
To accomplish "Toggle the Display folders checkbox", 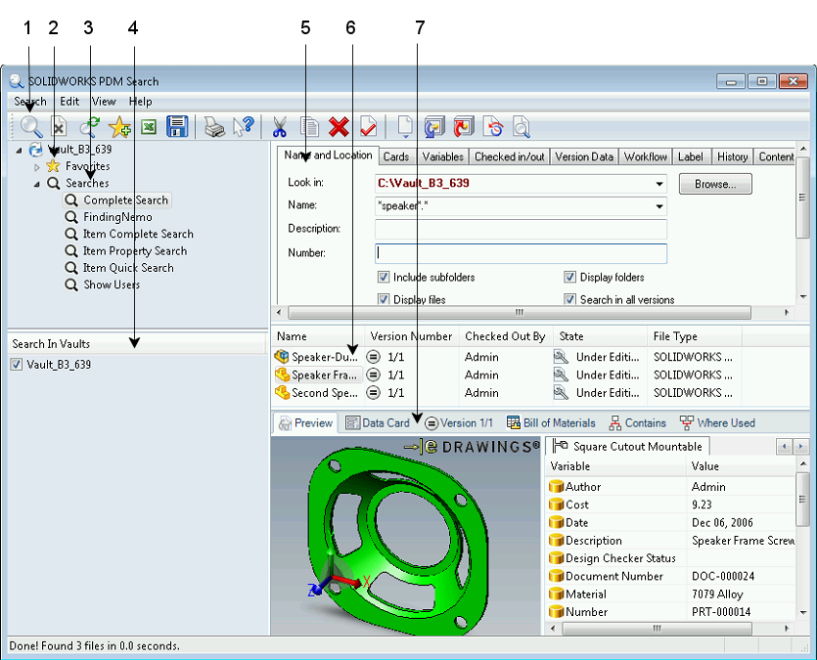I will click(570, 278).
